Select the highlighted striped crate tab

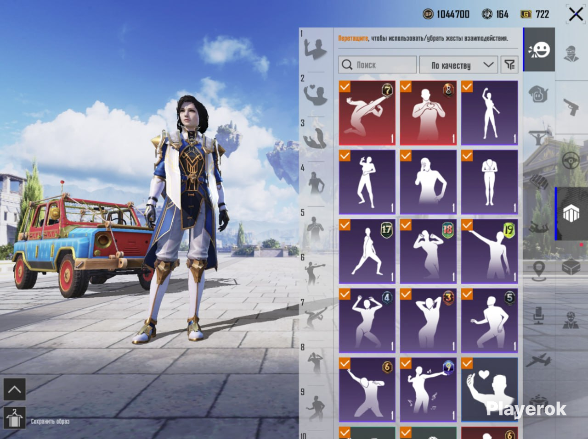click(x=571, y=214)
